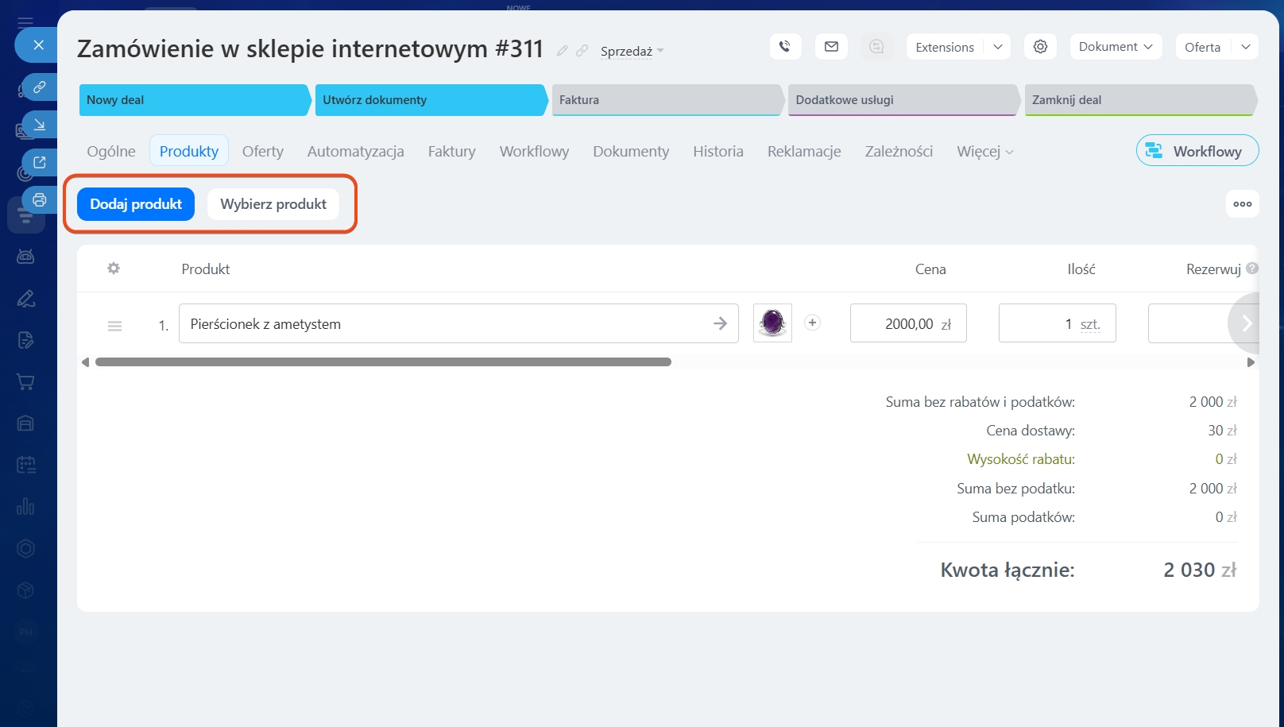This screenshot has height=727, width=1284.
Task: Open deal settings gear icon
Action: 1040,47
